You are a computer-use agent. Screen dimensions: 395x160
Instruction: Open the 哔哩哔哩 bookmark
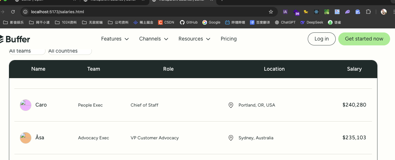235,22
